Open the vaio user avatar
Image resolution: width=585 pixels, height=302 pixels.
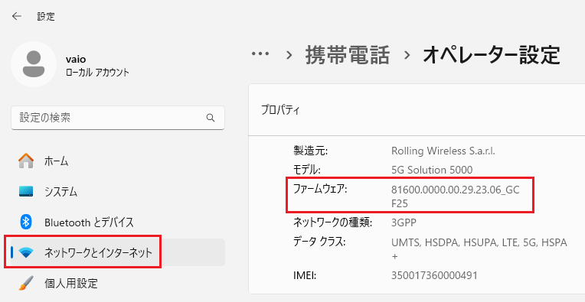pyautogui.click(x=34, y=64)
